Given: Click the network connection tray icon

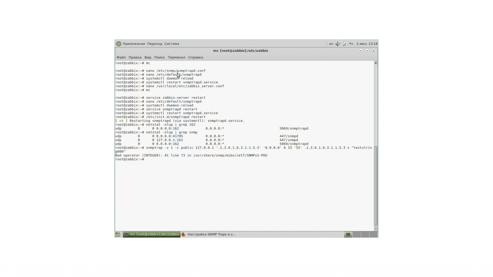Looking at the screenshot, I should 345,44.
